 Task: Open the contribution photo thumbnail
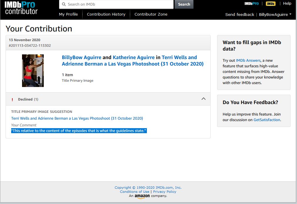pyautogui.click(x=33, y=71)
